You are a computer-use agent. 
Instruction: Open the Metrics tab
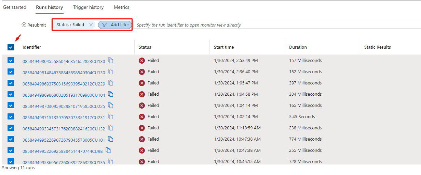tap(122, 7)
